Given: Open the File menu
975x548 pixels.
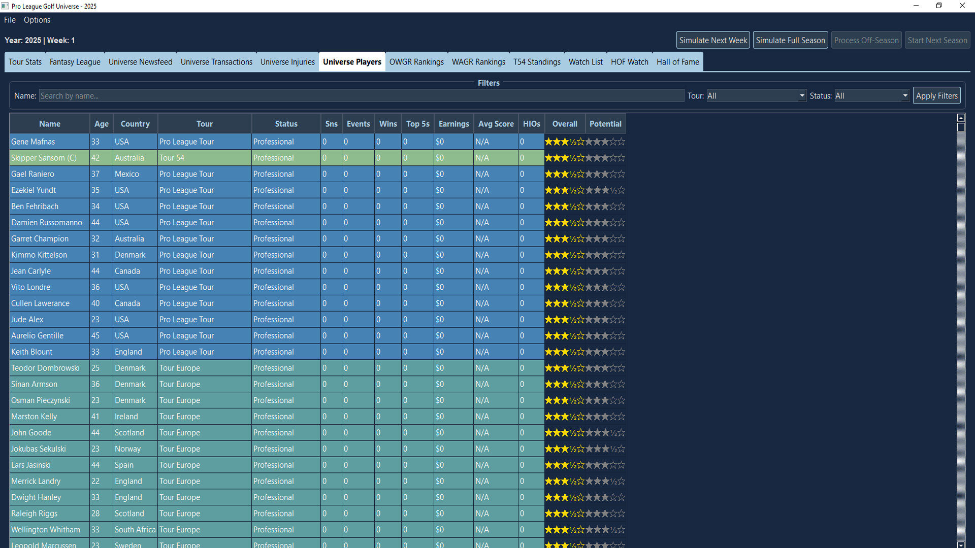Looking at the screenshot, I should point(9,20).
